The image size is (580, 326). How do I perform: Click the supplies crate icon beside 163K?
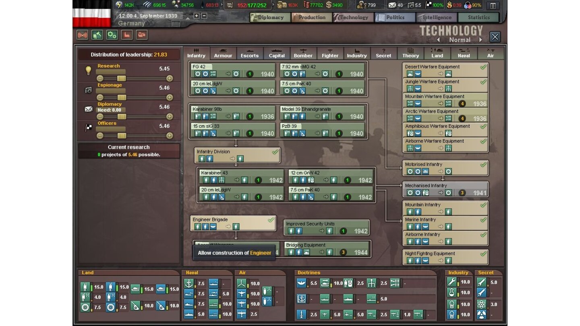(281, 5)
